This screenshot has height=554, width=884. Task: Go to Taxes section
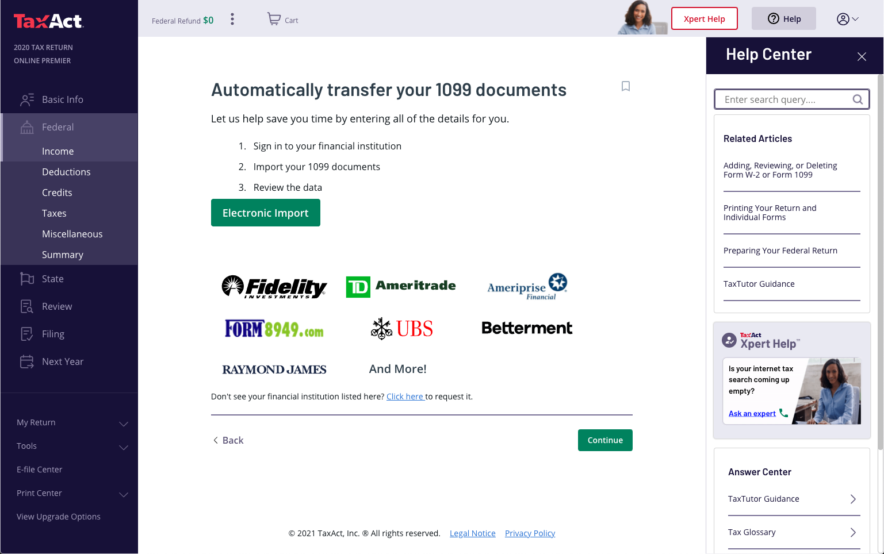[x=54, y=213]
